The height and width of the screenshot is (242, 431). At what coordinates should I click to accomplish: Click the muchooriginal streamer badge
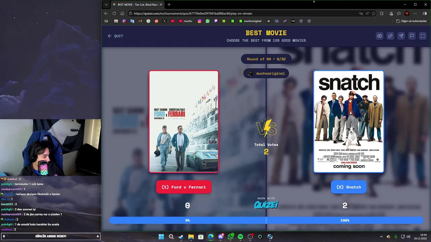tap(266, 74)
